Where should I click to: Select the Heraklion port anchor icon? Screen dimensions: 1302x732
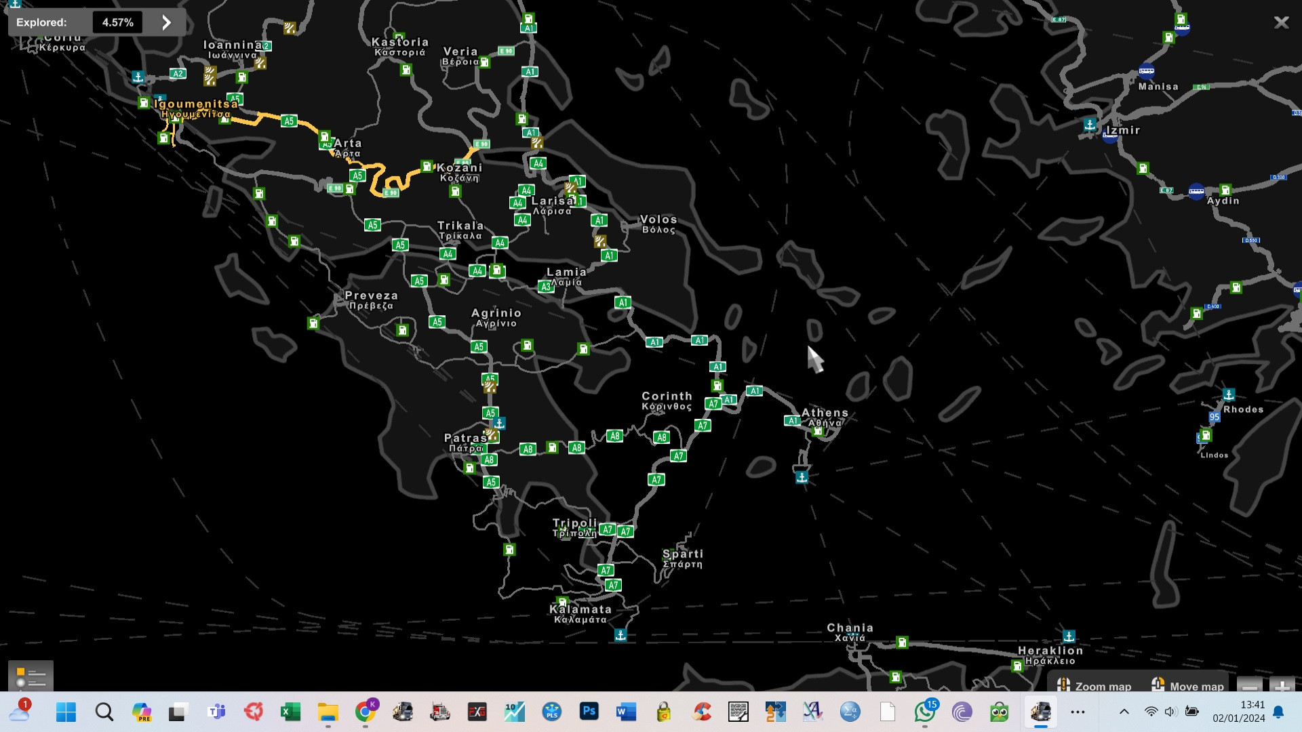pos(1069,636)
